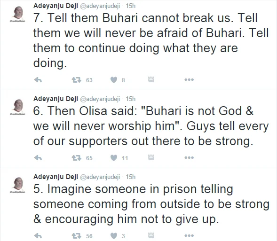
Task: Open the Adeyanju Deji name on tweet 7
Action: pyautogui.click(x=55, y=6)
